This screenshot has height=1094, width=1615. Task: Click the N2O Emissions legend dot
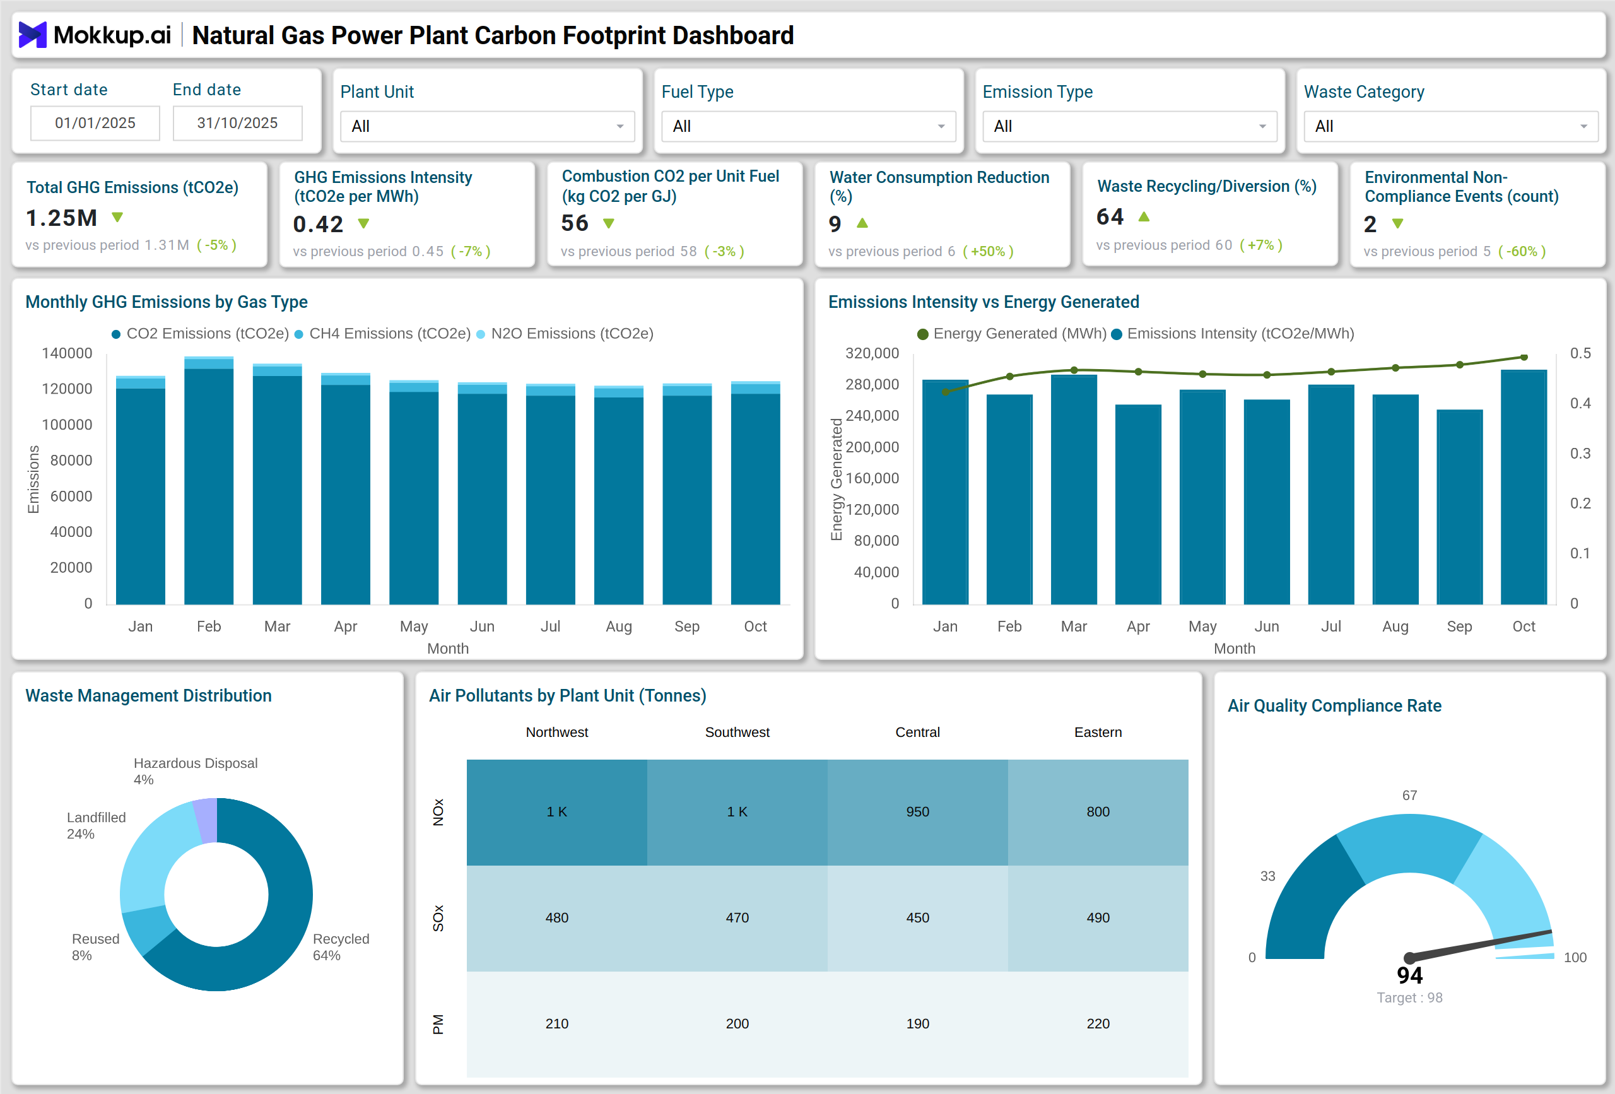481,334
